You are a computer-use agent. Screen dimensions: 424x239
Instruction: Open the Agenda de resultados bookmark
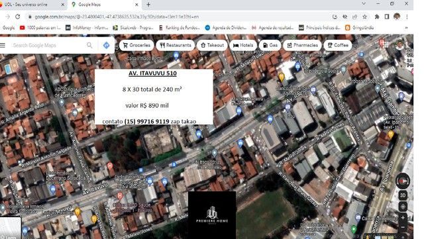click(x=272, y=28)
